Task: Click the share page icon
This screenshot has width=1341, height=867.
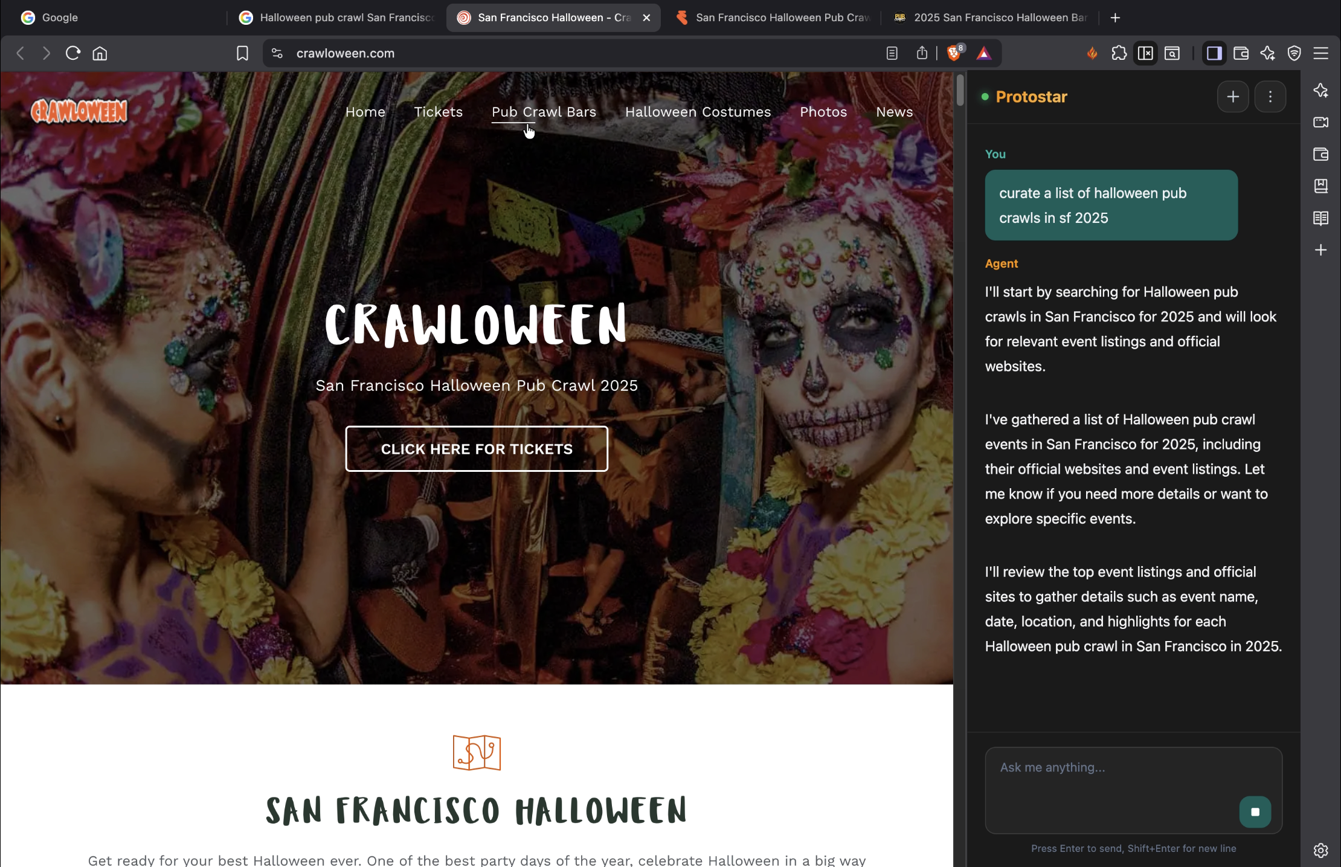Action: pos(922,54)
